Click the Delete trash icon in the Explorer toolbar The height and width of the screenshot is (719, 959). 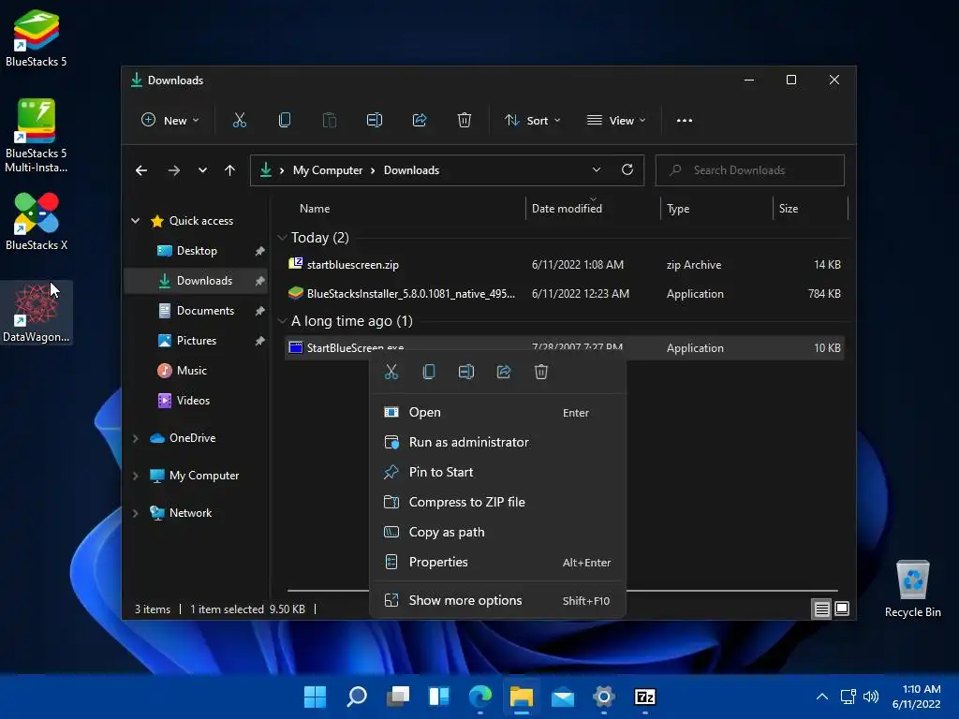point(465,121)
